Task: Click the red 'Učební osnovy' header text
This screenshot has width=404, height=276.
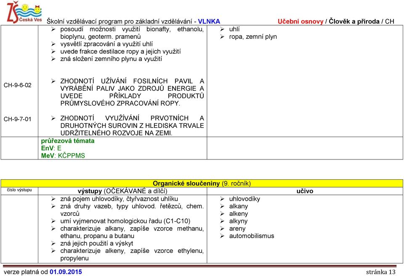Action: pos(300,21)
